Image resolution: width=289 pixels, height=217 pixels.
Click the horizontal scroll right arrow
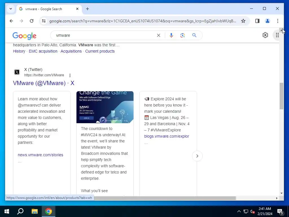(x=277, y=198)
